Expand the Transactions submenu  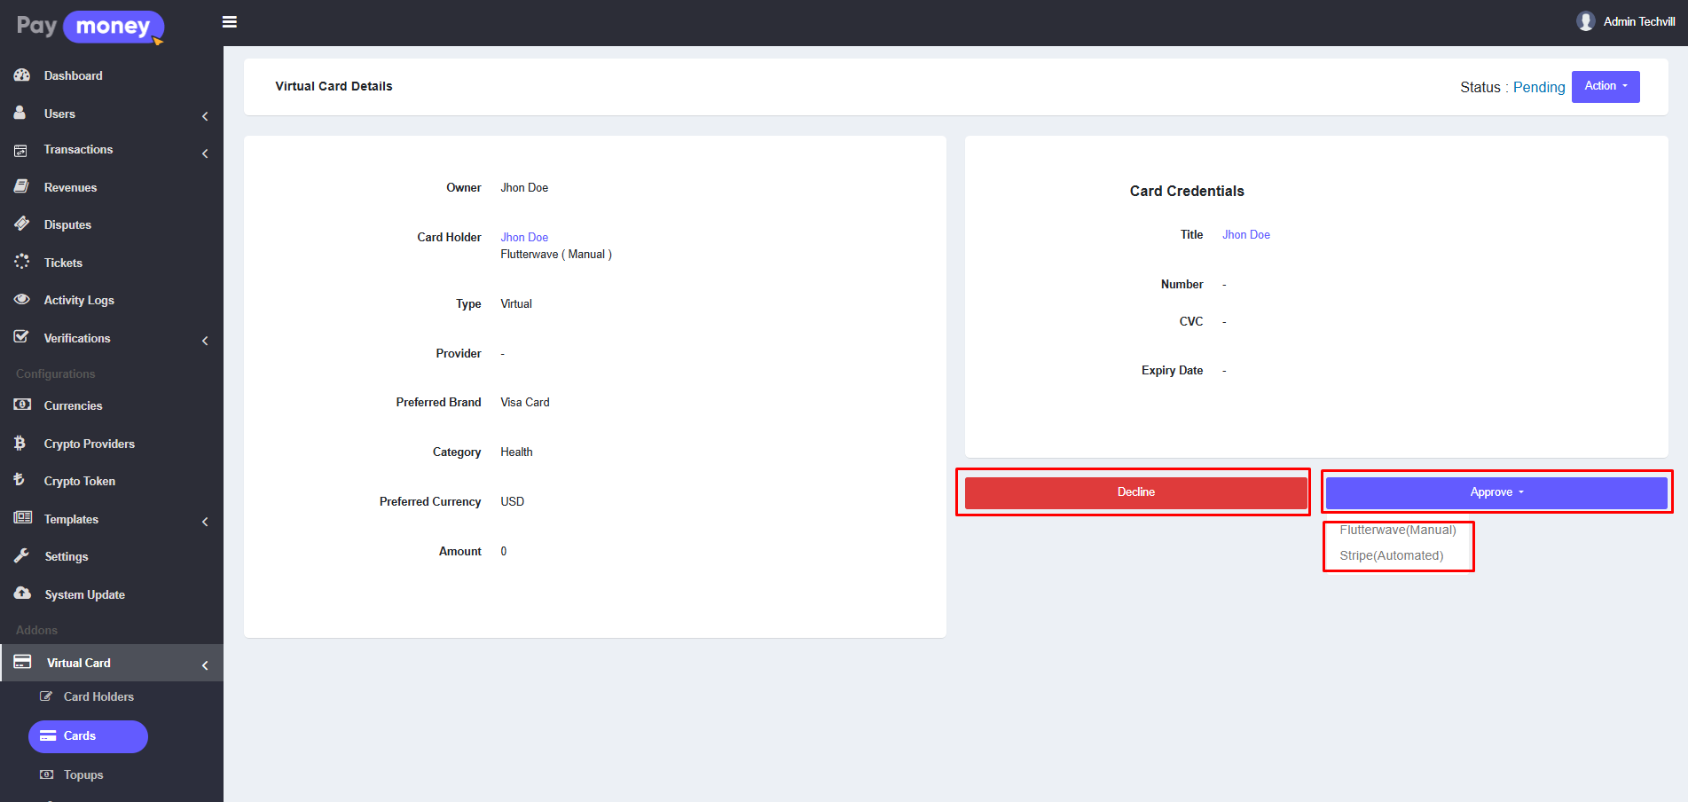pyautogui.click(x=205, y=153)
